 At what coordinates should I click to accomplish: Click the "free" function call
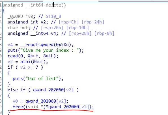click(x=18, y=107)
